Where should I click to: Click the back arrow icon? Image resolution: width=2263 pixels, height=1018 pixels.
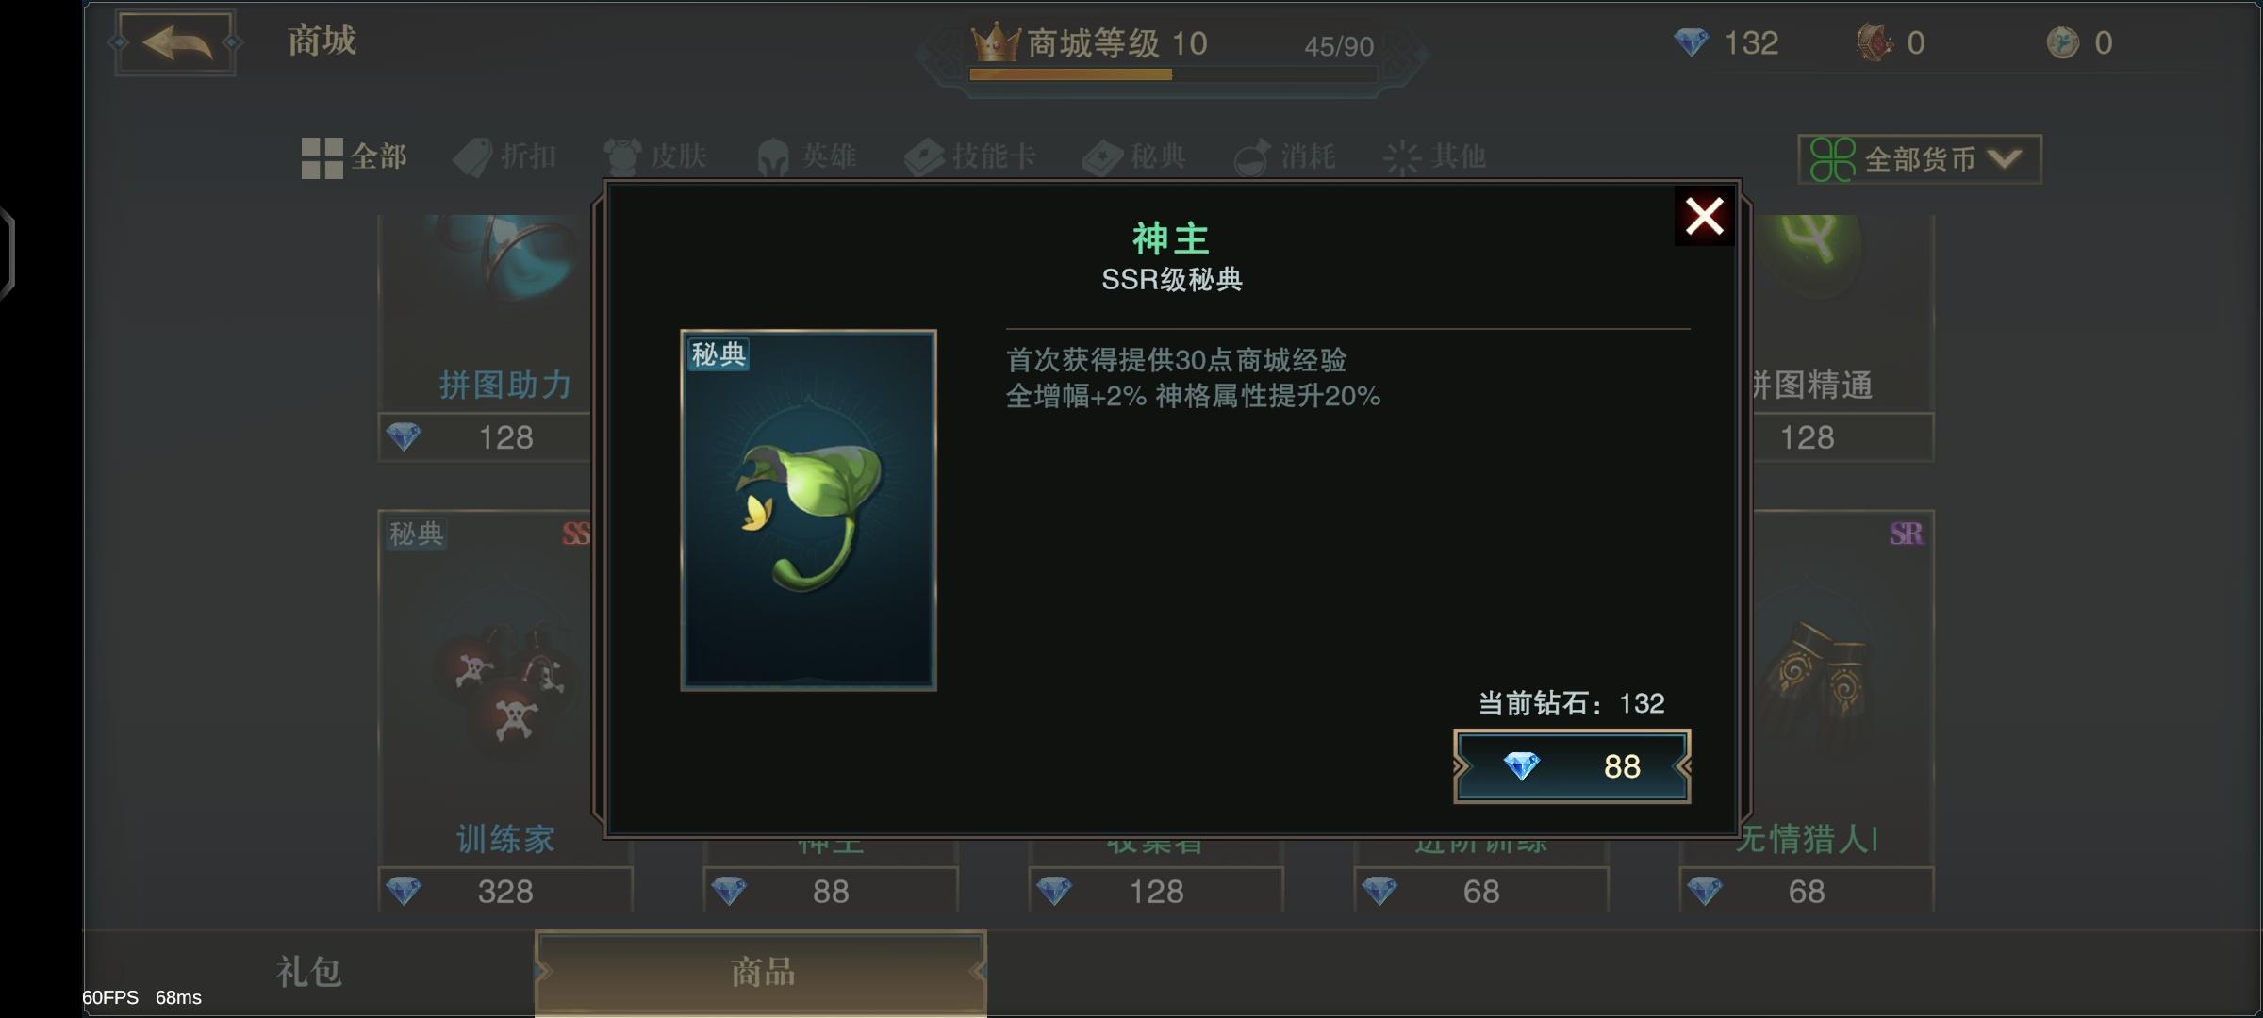tap(176, 42)
